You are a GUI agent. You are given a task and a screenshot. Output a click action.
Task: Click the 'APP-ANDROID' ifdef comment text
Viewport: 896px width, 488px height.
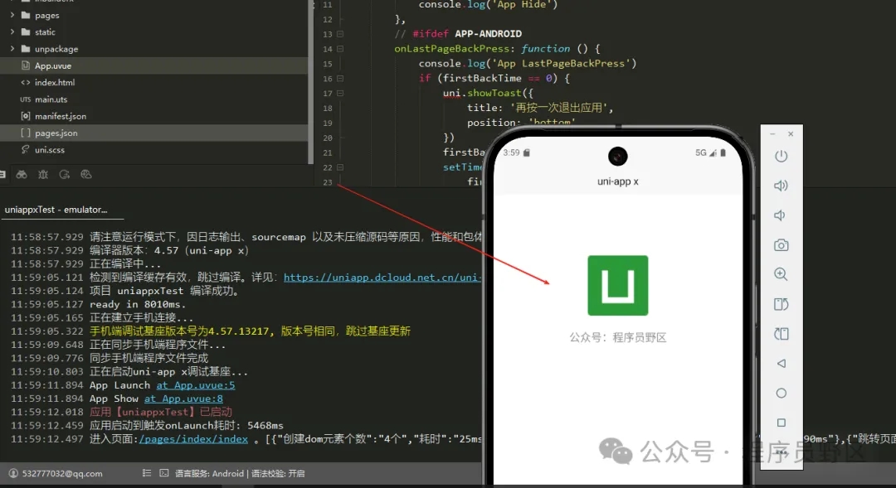[488, 34]
